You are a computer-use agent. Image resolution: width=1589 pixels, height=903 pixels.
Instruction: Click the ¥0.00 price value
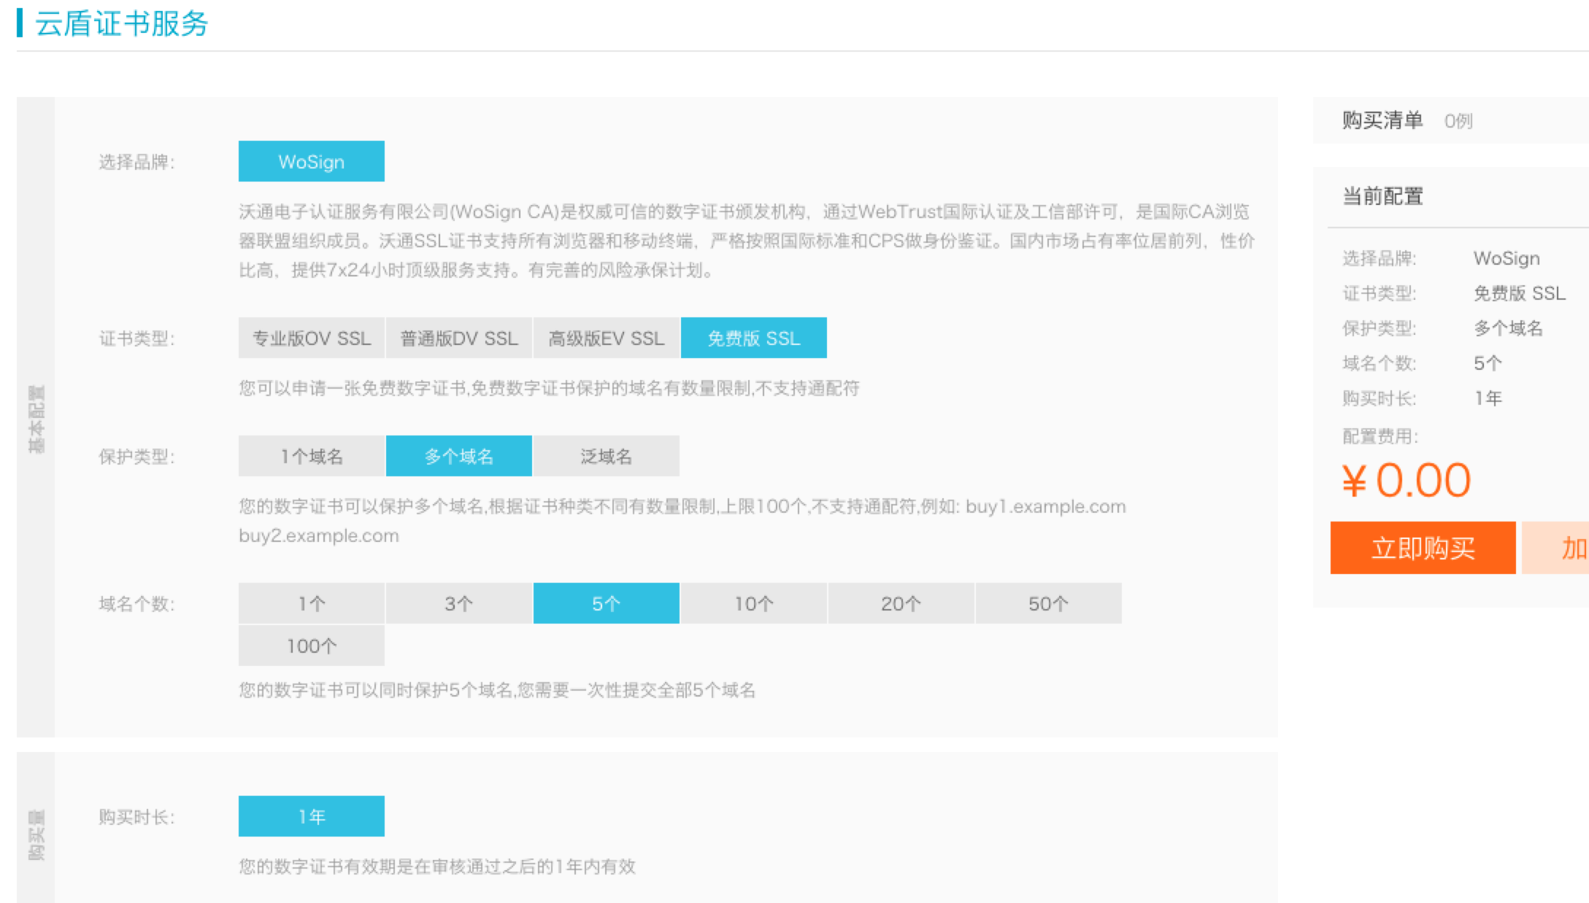tap(1407, 481)
